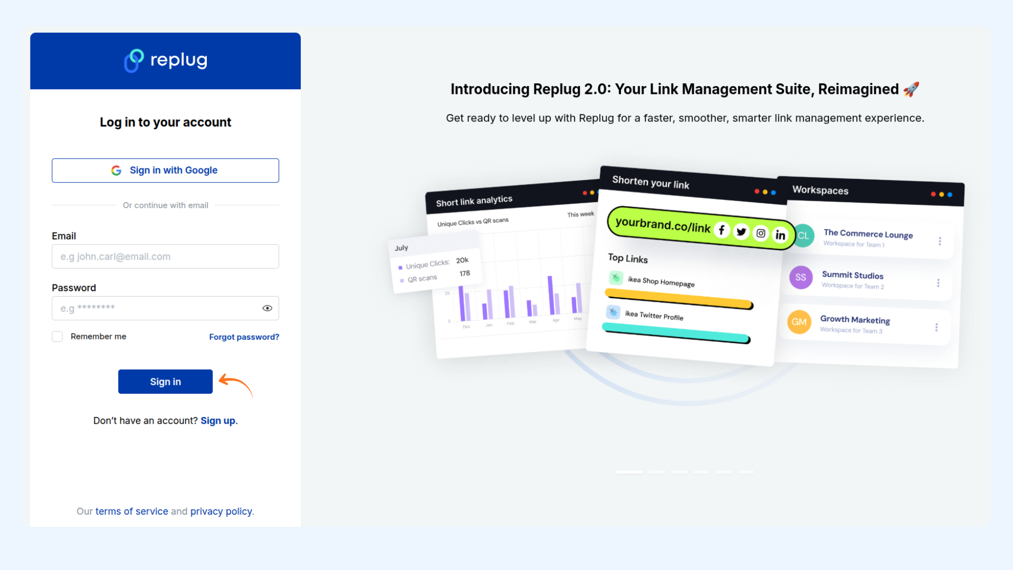Click the blue Sign in button
The image size is (1013, 570).
(165, 382)
